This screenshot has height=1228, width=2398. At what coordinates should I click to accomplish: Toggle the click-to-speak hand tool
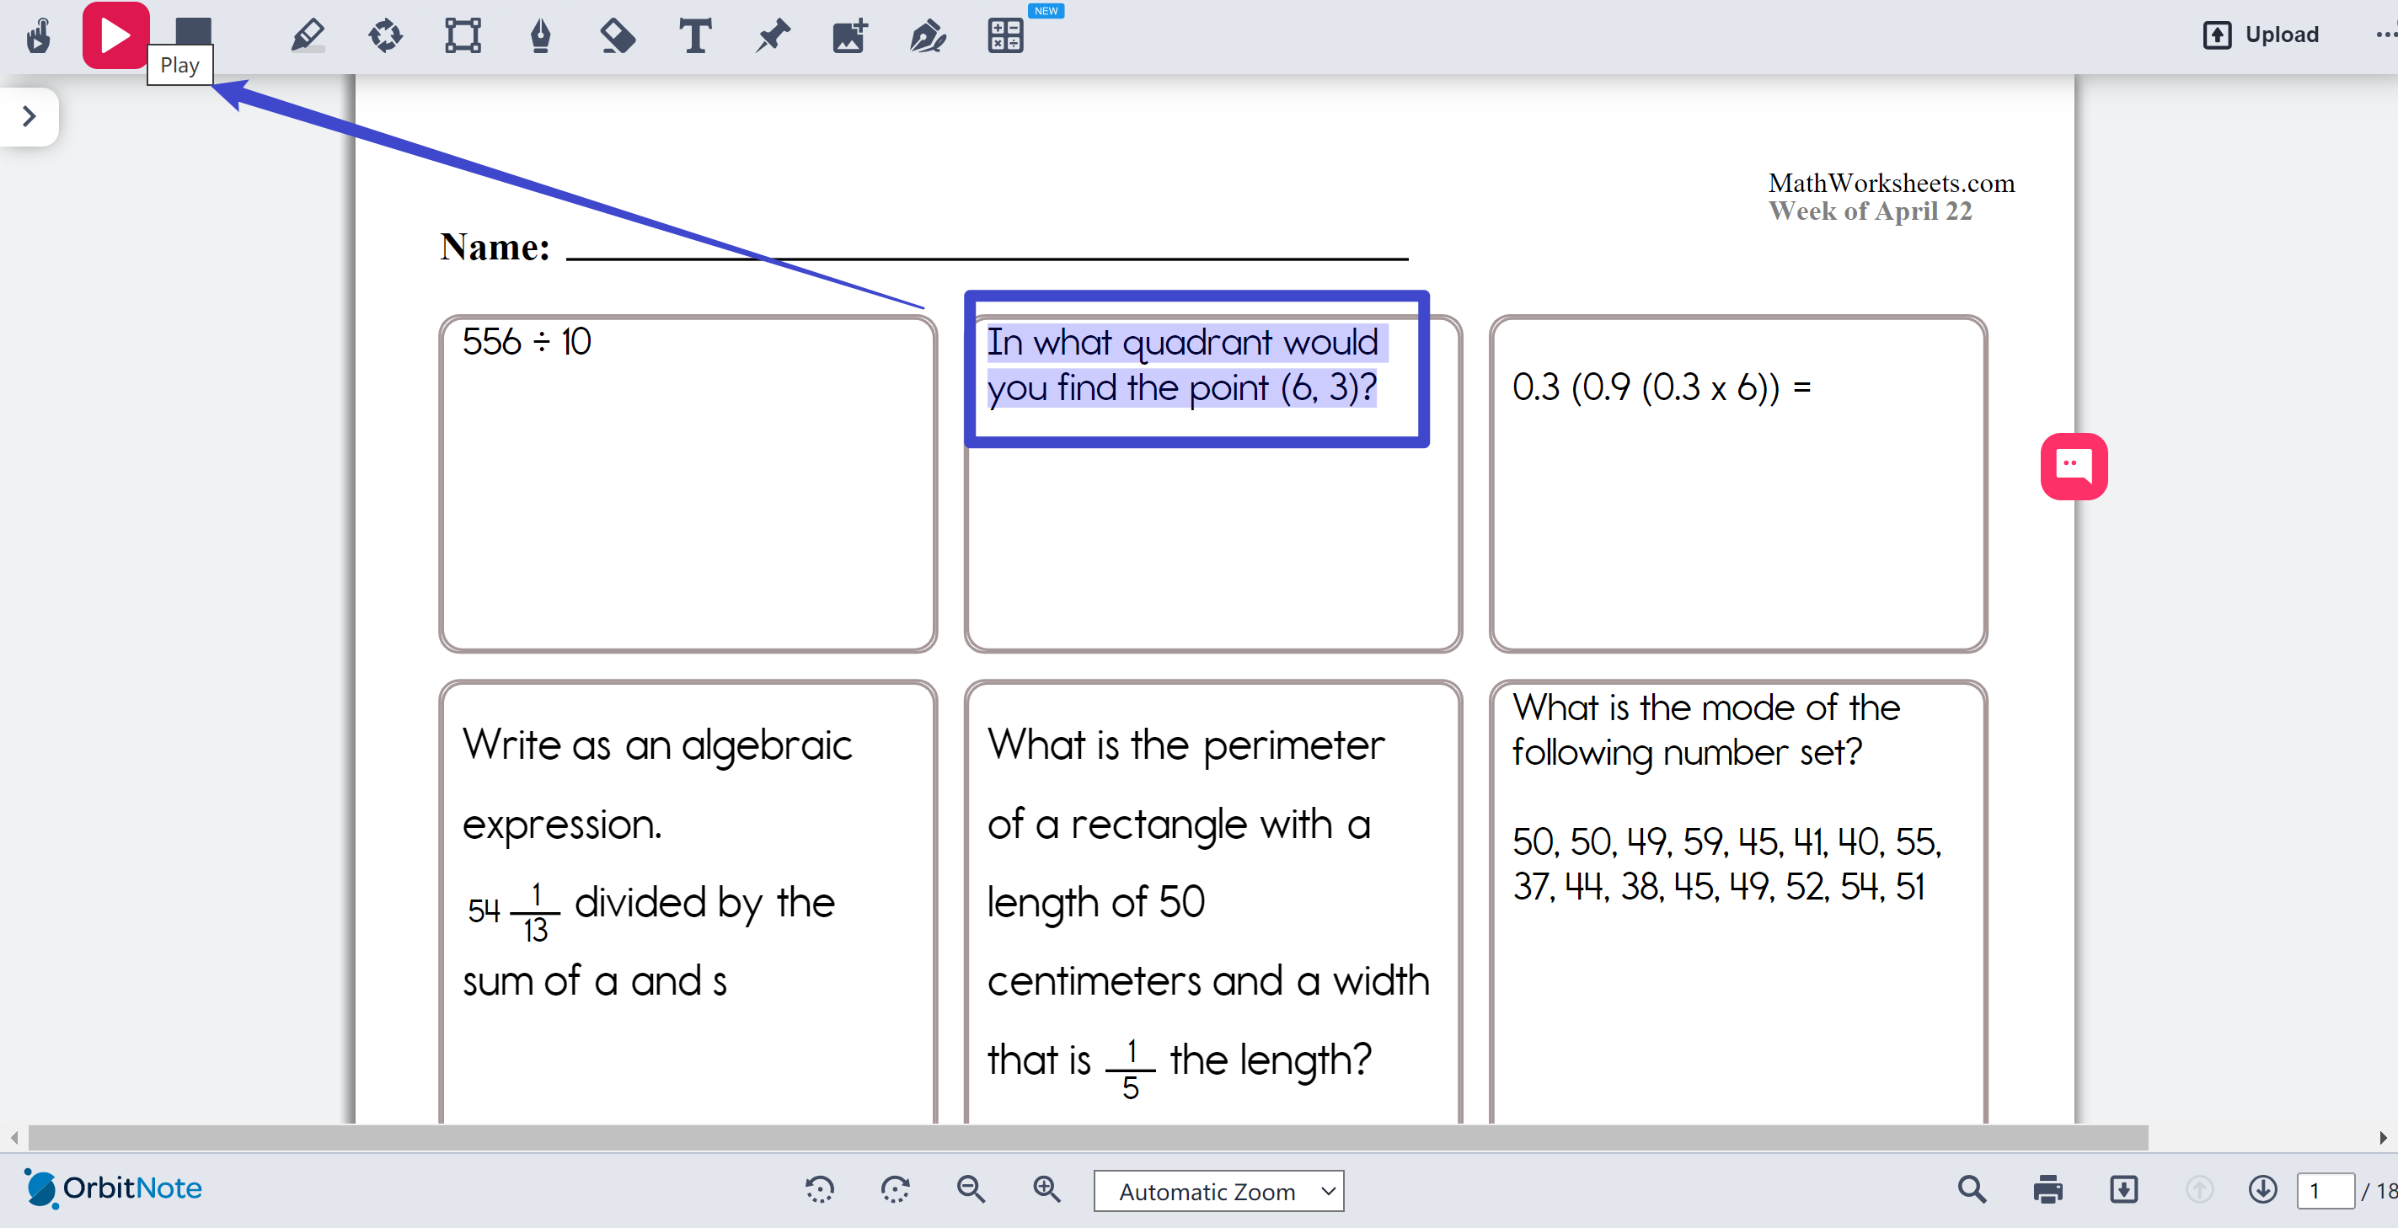38,35
